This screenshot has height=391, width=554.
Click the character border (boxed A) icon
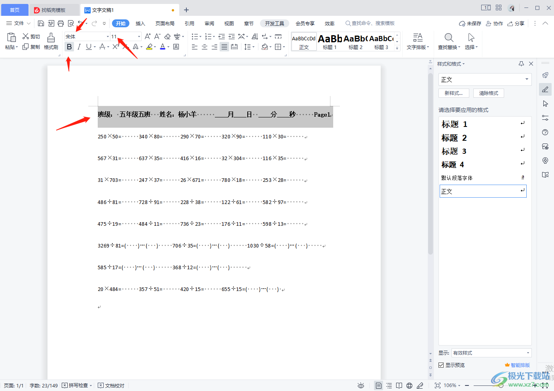(x=176, y=47)
